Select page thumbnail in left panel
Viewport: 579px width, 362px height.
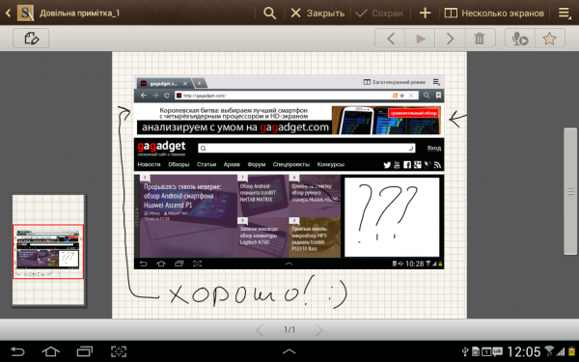click(x=48, y=251)
